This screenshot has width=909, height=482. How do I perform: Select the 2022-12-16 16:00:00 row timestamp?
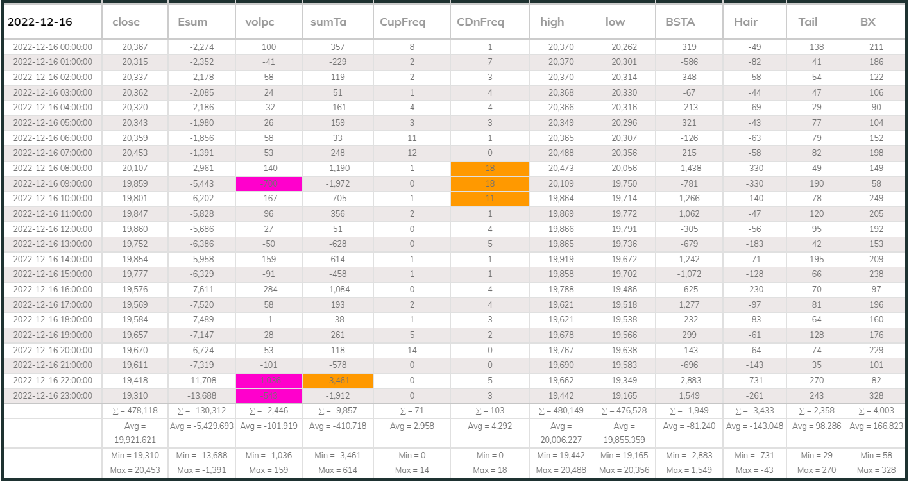tap(53, 290)
